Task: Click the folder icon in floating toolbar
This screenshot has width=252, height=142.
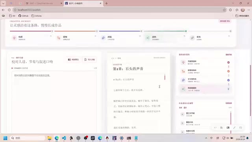Action: click(x=222, y=127)
